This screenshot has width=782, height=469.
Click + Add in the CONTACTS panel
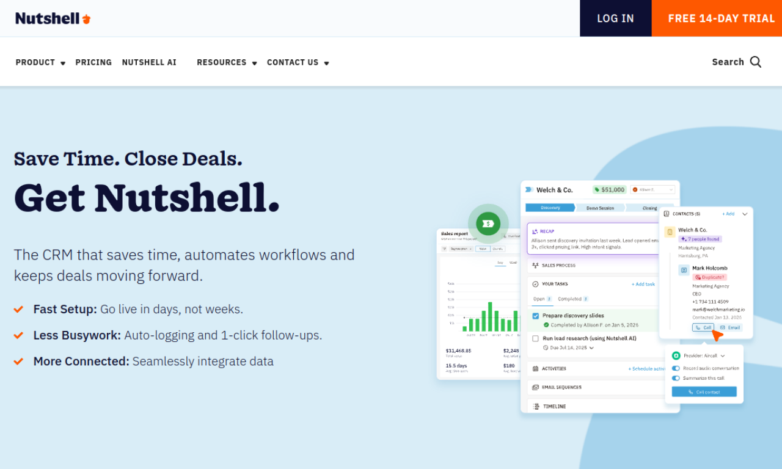click(728, 214)
